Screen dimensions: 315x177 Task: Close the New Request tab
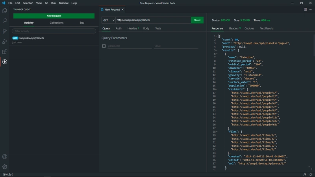click(x=122, y=9)
